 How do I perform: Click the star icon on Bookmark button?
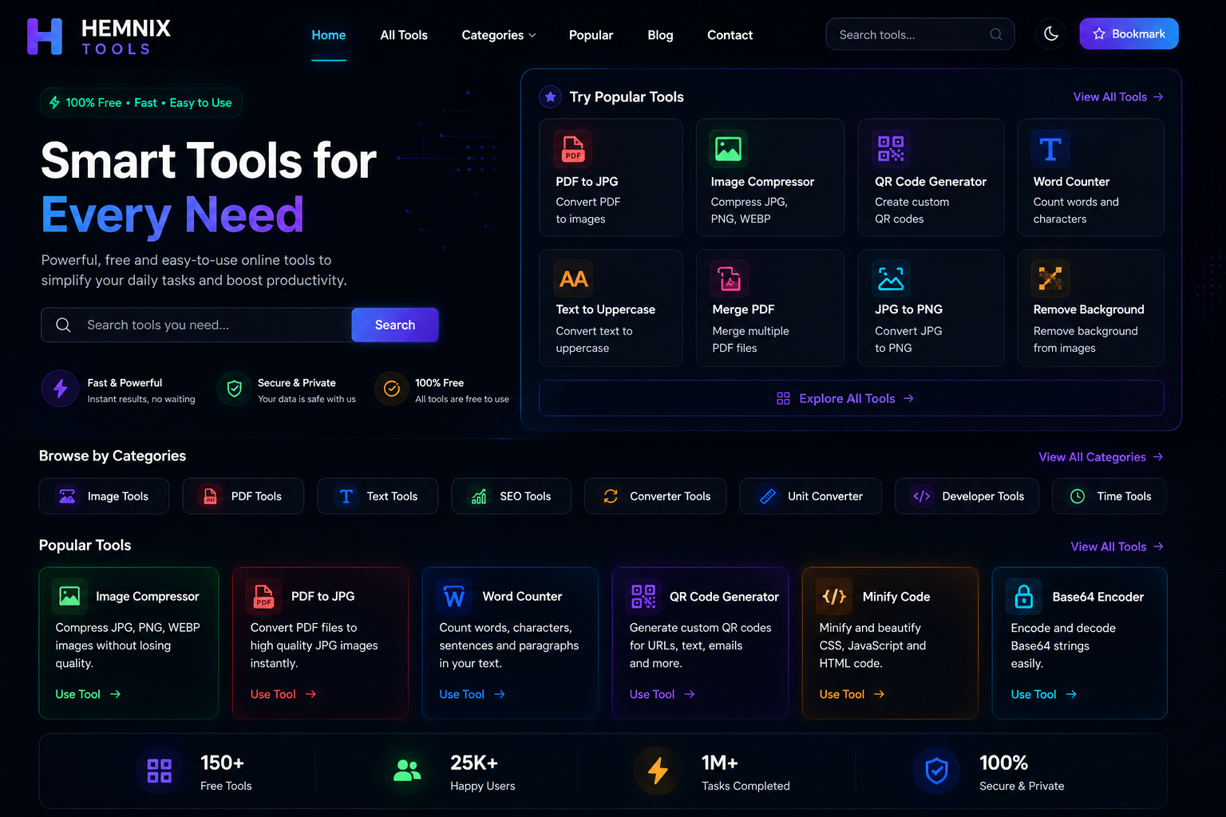click(1099, 34)
